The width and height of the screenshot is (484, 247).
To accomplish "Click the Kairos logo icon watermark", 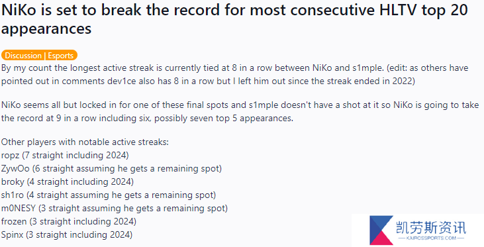I will (x=381, y=230).
